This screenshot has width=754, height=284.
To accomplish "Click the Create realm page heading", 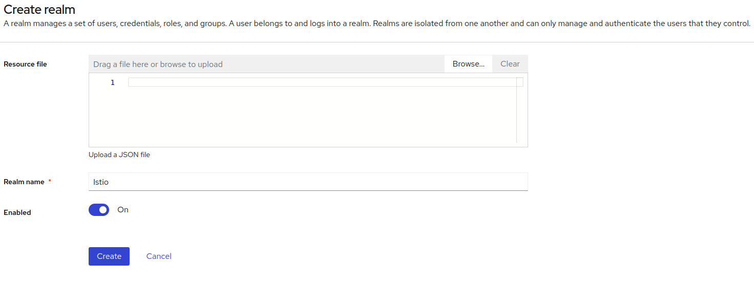I will pyautogui.click(x=39, y=9).
